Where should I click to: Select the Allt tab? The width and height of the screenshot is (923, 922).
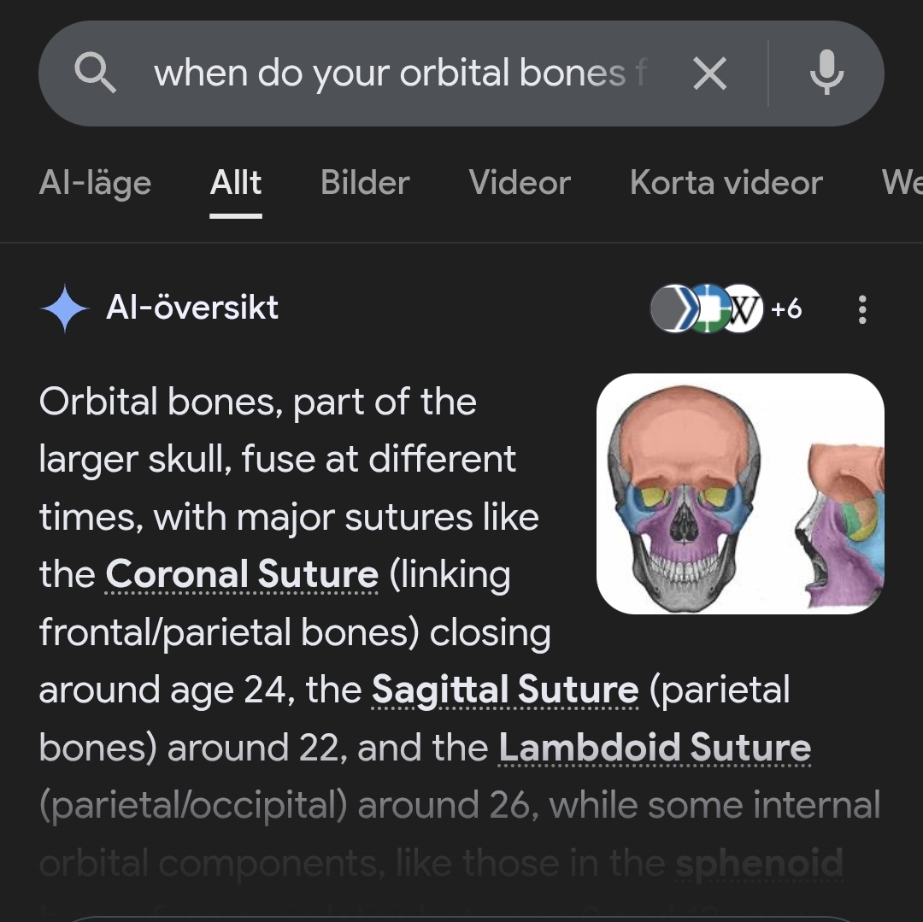[x=236, y=183]
